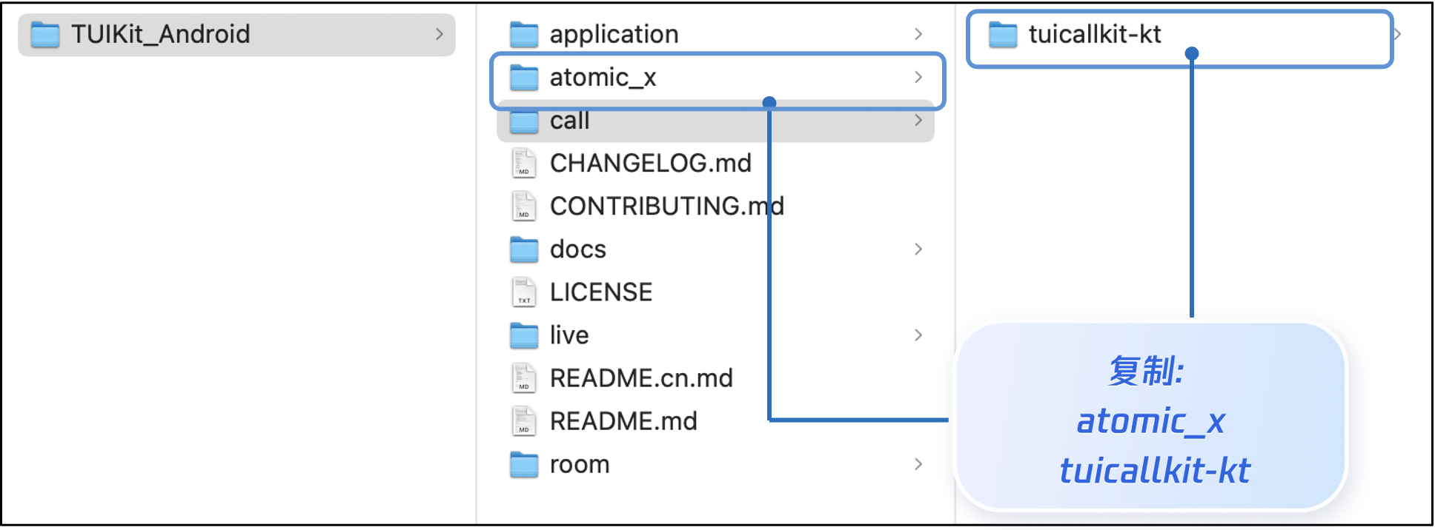Select the README.md file name
This screenshot has height=530, width=1435.
[623, 422]
